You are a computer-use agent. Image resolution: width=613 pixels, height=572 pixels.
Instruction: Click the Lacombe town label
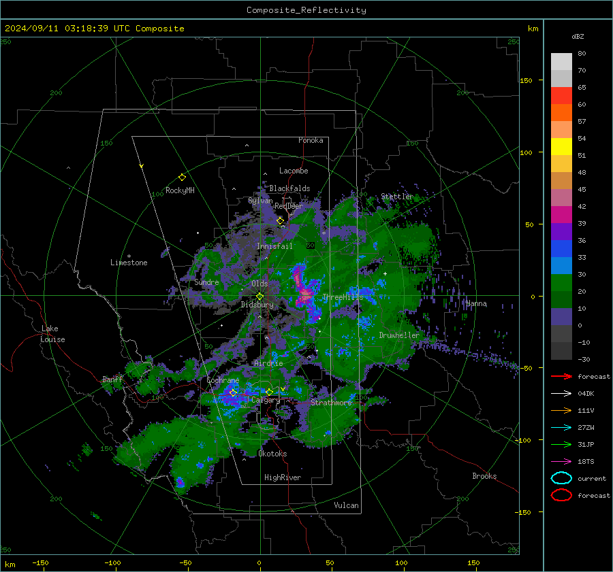(294, 171)
